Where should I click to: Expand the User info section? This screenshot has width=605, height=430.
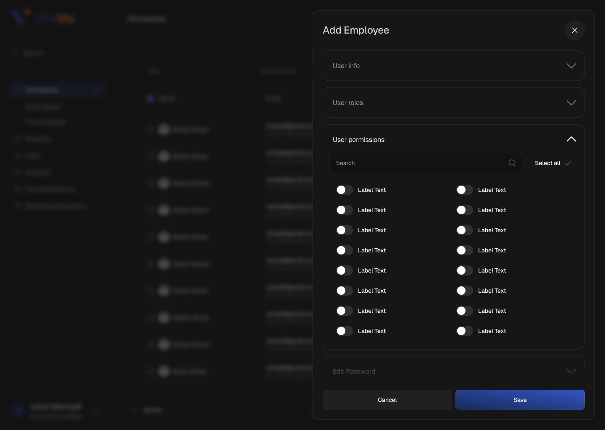pyautogui.click(x=454, y=66)
